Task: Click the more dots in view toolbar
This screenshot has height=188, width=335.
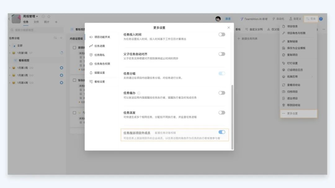Action: [324, 29]
